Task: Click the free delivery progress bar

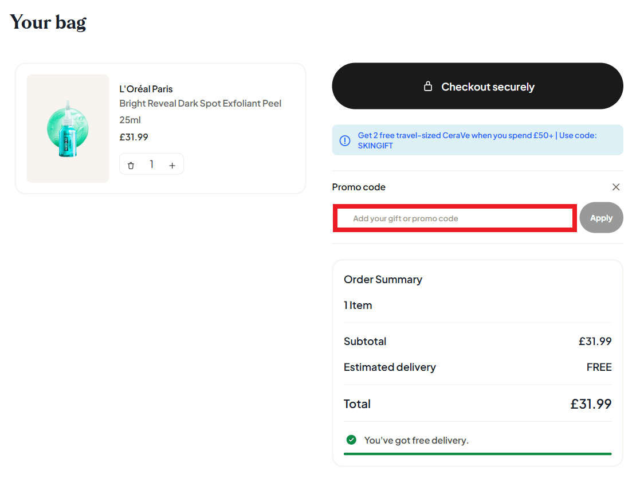Action: [477, 453]
